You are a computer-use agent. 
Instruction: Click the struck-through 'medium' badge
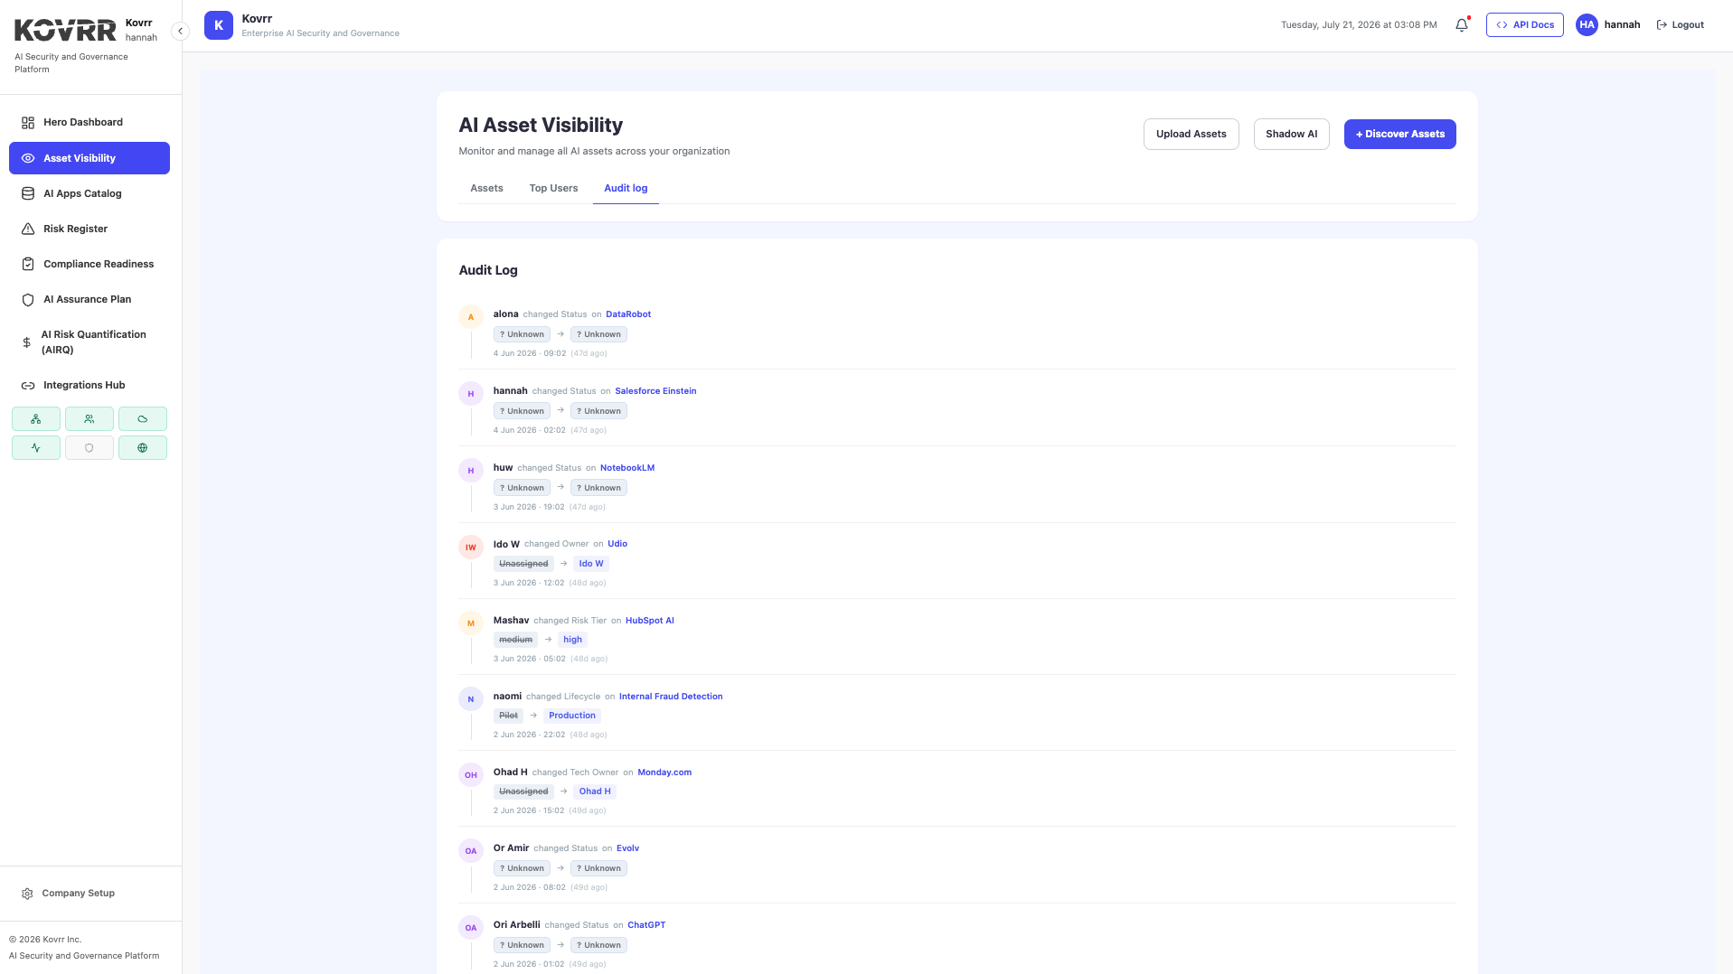(516, 640)
